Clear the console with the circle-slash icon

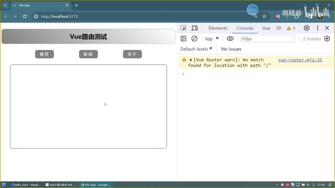tap(194, 39)
